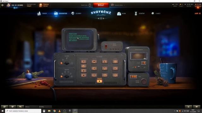Switch to the Tábor tab

point(42,13)
